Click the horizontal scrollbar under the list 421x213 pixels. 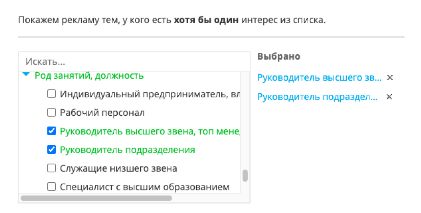(x=96, y=198)
